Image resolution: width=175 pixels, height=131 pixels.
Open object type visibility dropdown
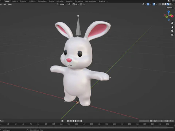[x=144, y=4]
